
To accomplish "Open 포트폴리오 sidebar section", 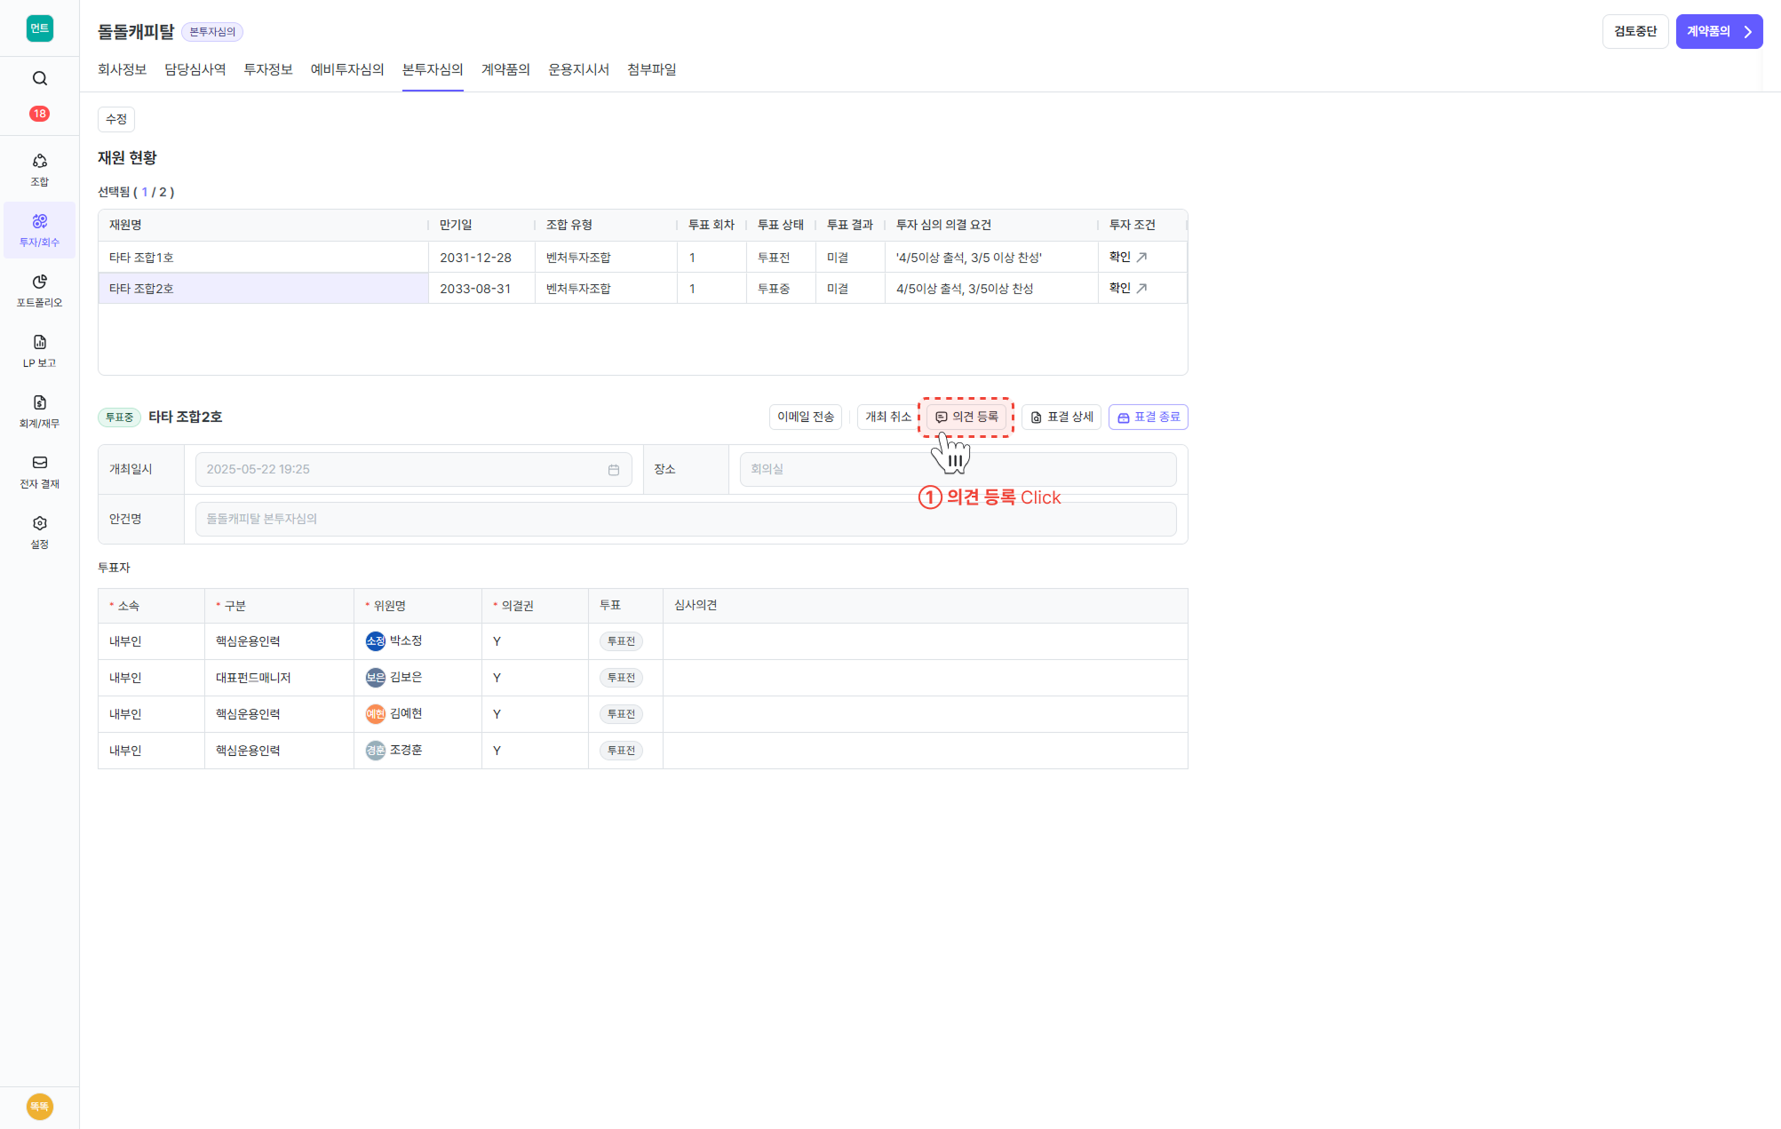I will point(39,290).
